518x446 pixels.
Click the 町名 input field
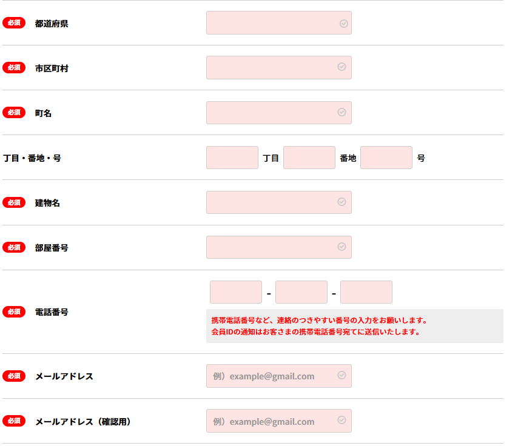[273, 113]
